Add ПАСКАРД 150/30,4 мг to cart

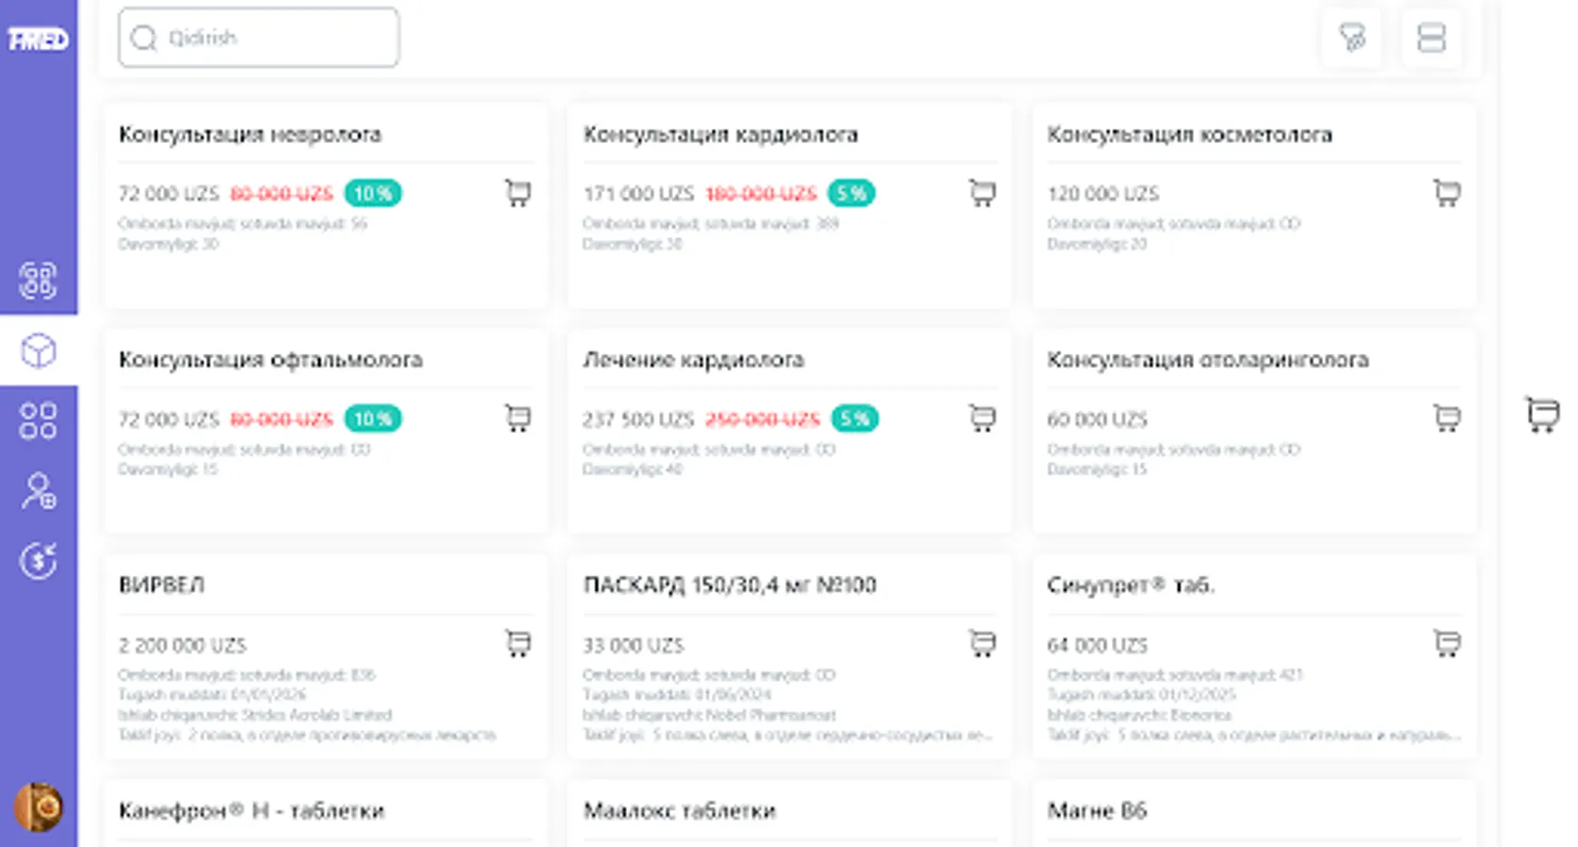pos(982,644)
